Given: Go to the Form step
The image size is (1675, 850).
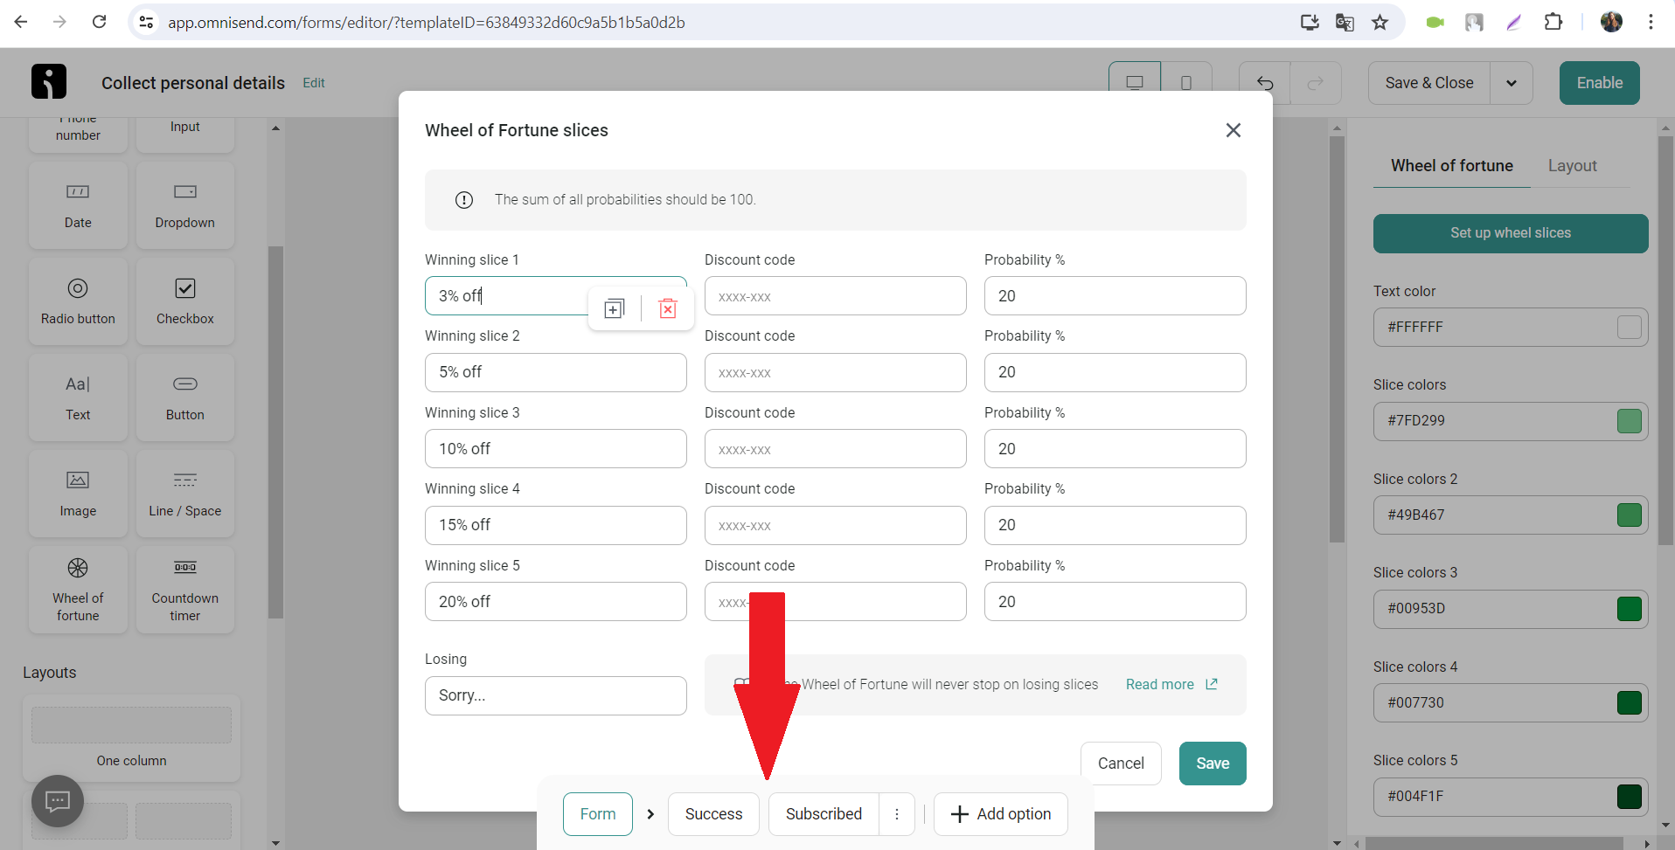Looking at the screenshot, I should (x=598, y=814).
